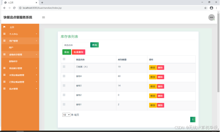This screenshot has width=220, height=132.
Task: Click 删除 for 食物2 row
Action: point(160,96)
